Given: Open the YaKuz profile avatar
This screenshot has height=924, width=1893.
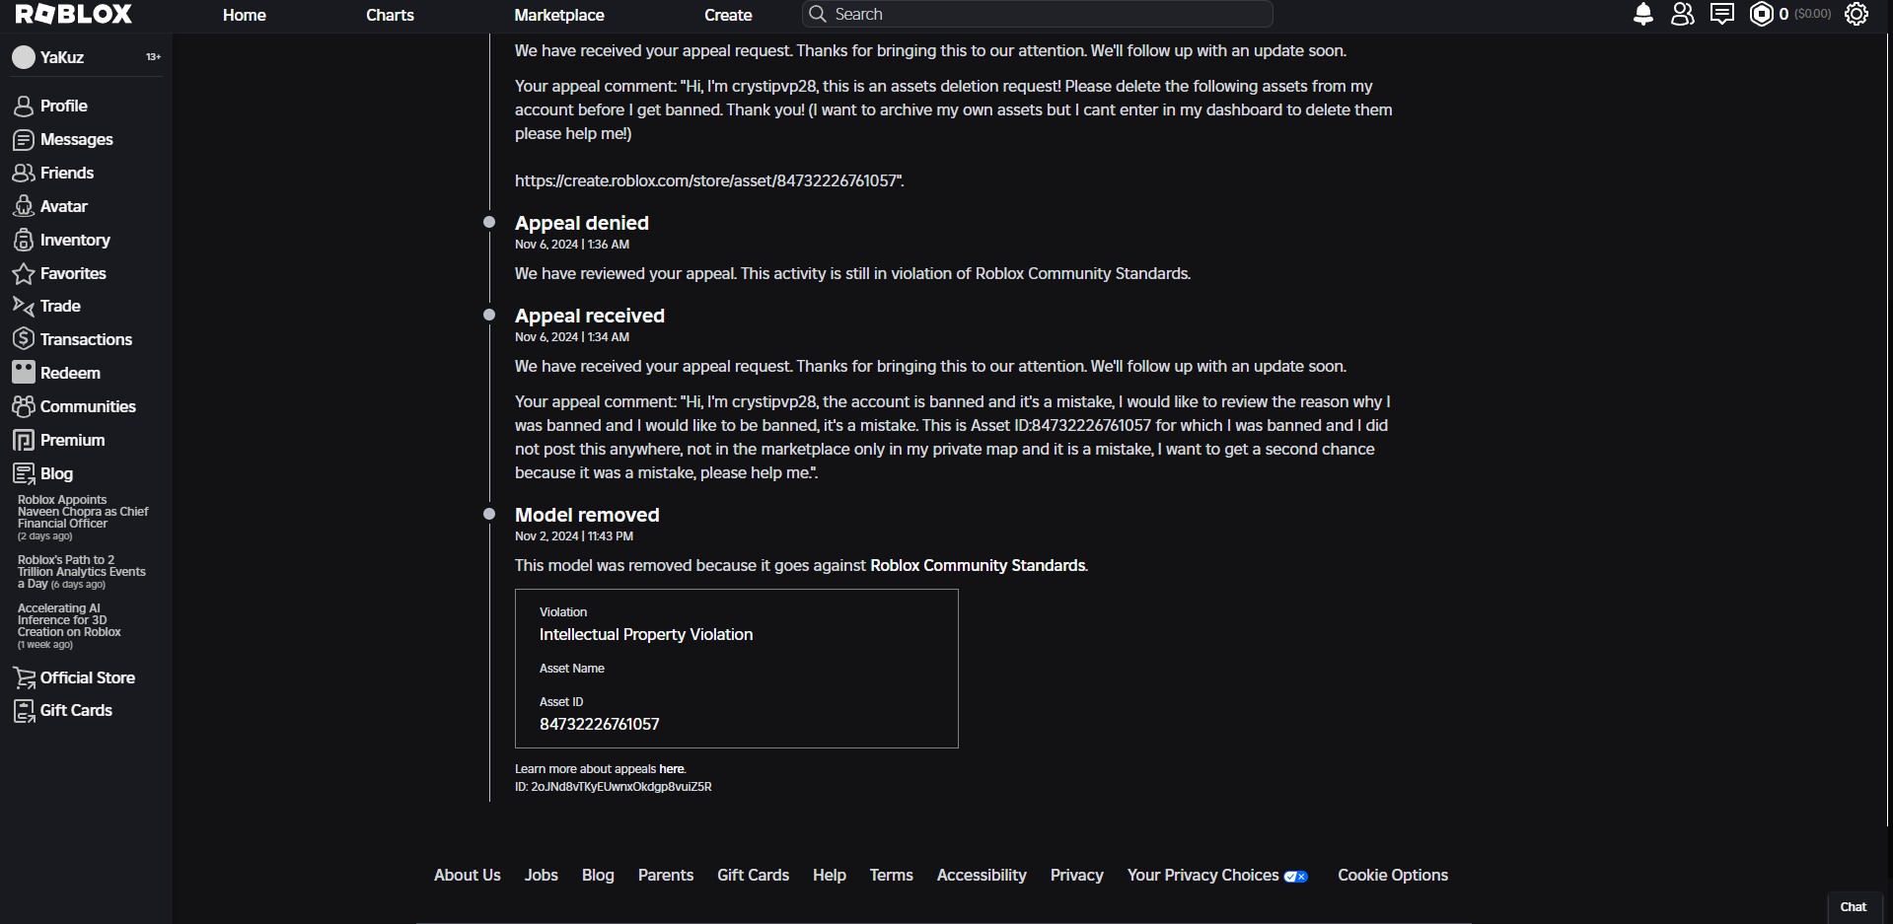Looking at the screenshot, I should tap(24, 57).
